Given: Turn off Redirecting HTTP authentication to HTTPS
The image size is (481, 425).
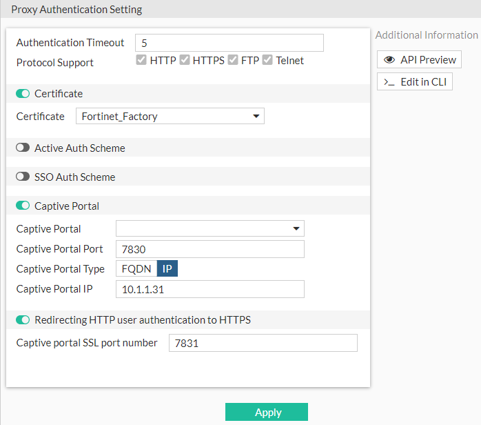Looking at the screenshot, I should (23, 320).
